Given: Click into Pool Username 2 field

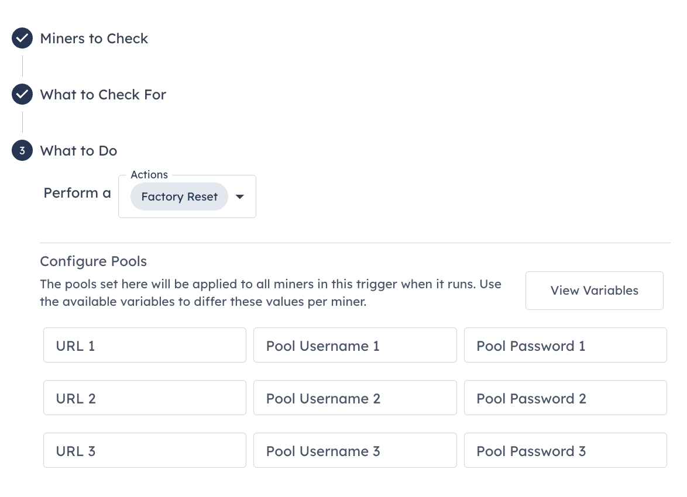Looking at the screenshot, I should coord(355,398).
